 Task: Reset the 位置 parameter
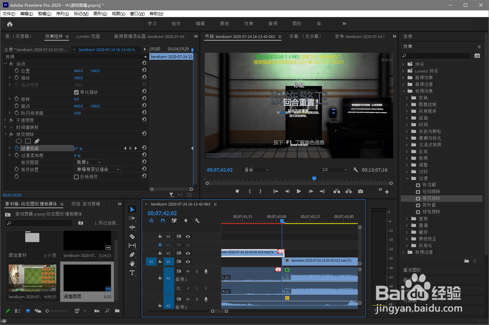click(x=144, y=70)
